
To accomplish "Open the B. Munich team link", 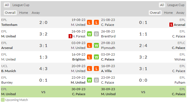I will tap(9, 71).
